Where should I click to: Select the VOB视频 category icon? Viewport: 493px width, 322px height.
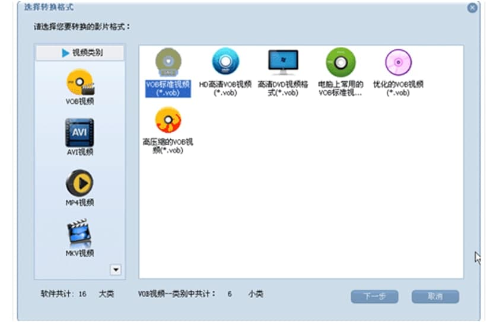click(x=80, y=82)
